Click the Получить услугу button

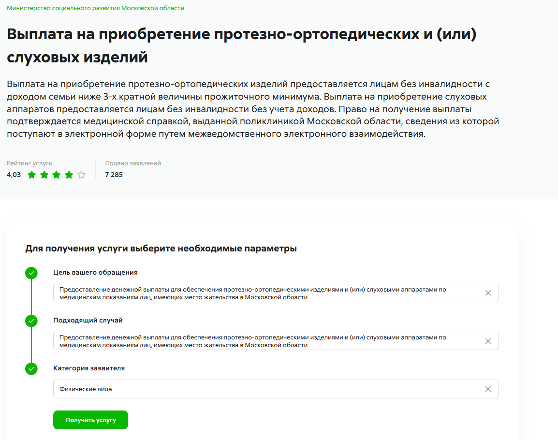pos(90,420)
